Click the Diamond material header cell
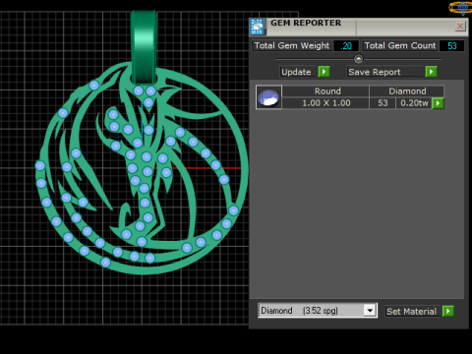The width and height of the screenshot is (472, 354). tap(407, 91)
